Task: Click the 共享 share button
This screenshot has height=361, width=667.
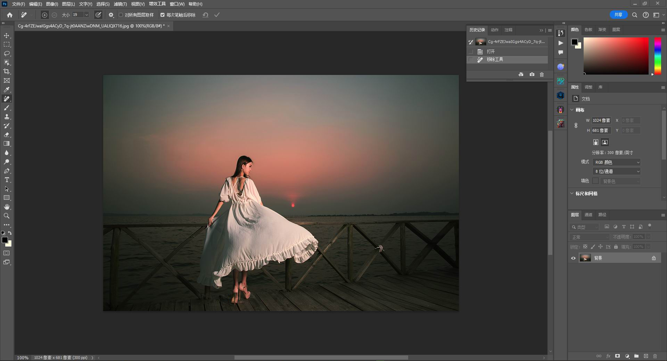Action: click(618, 15)
